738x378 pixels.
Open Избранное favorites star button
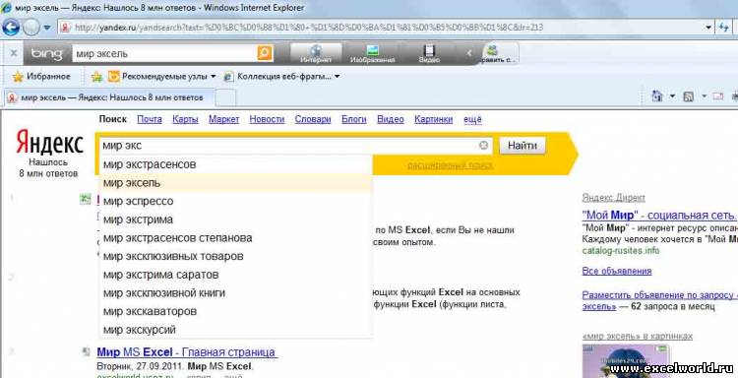click(41, 76)
